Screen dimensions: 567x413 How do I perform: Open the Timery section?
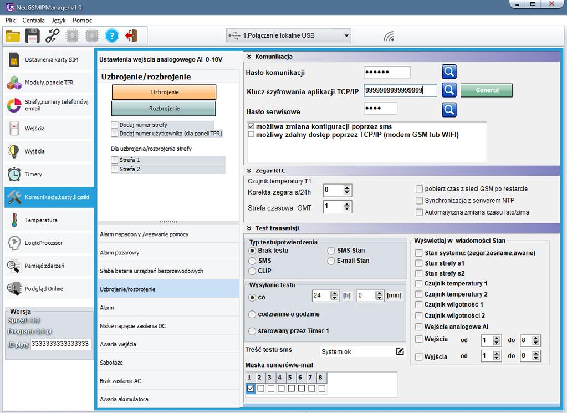click(49, 174)
